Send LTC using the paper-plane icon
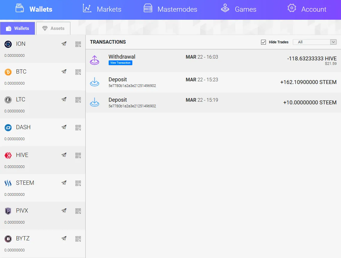Screen dimensions: 341x258 [x=64, y=99]
